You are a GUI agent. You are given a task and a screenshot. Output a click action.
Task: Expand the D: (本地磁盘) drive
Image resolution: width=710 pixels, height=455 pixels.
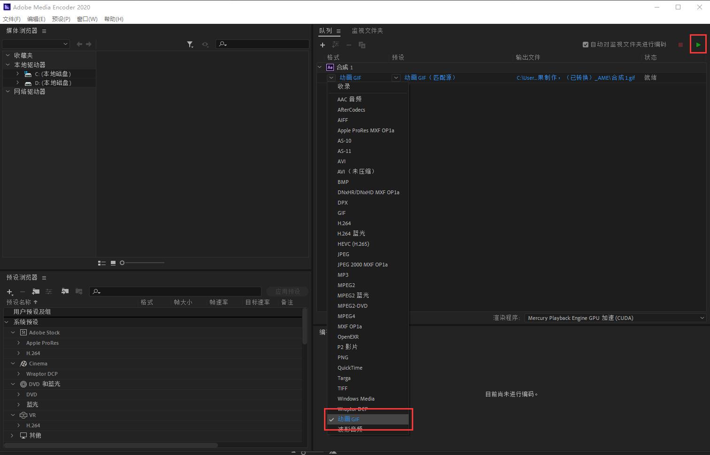point(17,83)
